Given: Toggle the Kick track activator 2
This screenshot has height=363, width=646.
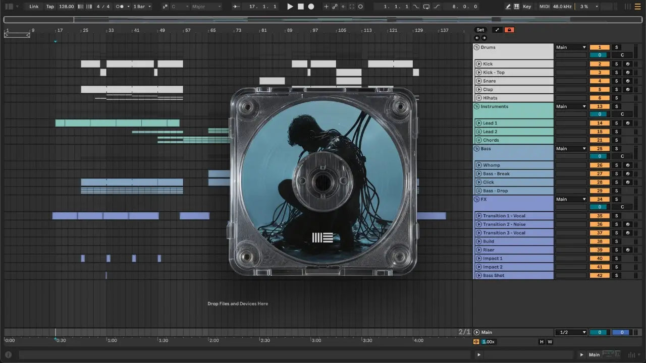Looking at the screenshot, I should click(x=600, y=64).
